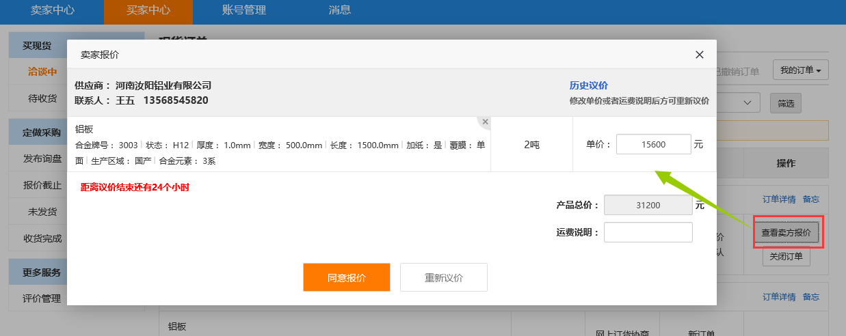Close the 卖家报价 dialog
This screenshot has width=846, height=336.
tap(699, 55)
